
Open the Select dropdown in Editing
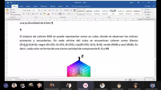click(x=148, y=15)
